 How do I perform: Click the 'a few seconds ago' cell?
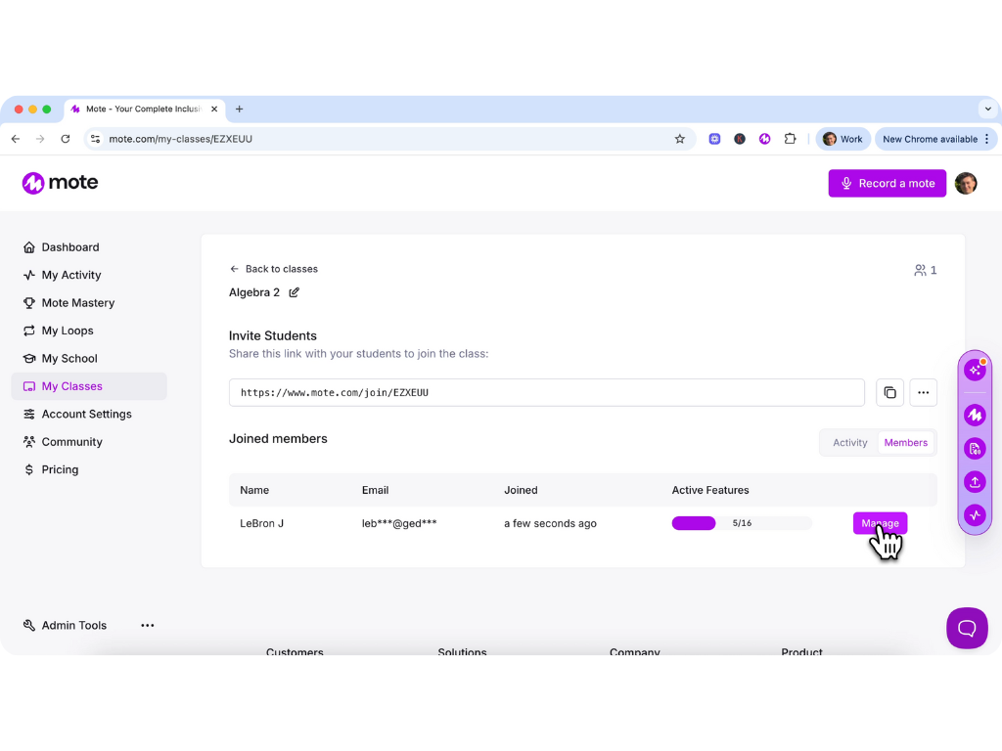point(550,523)
